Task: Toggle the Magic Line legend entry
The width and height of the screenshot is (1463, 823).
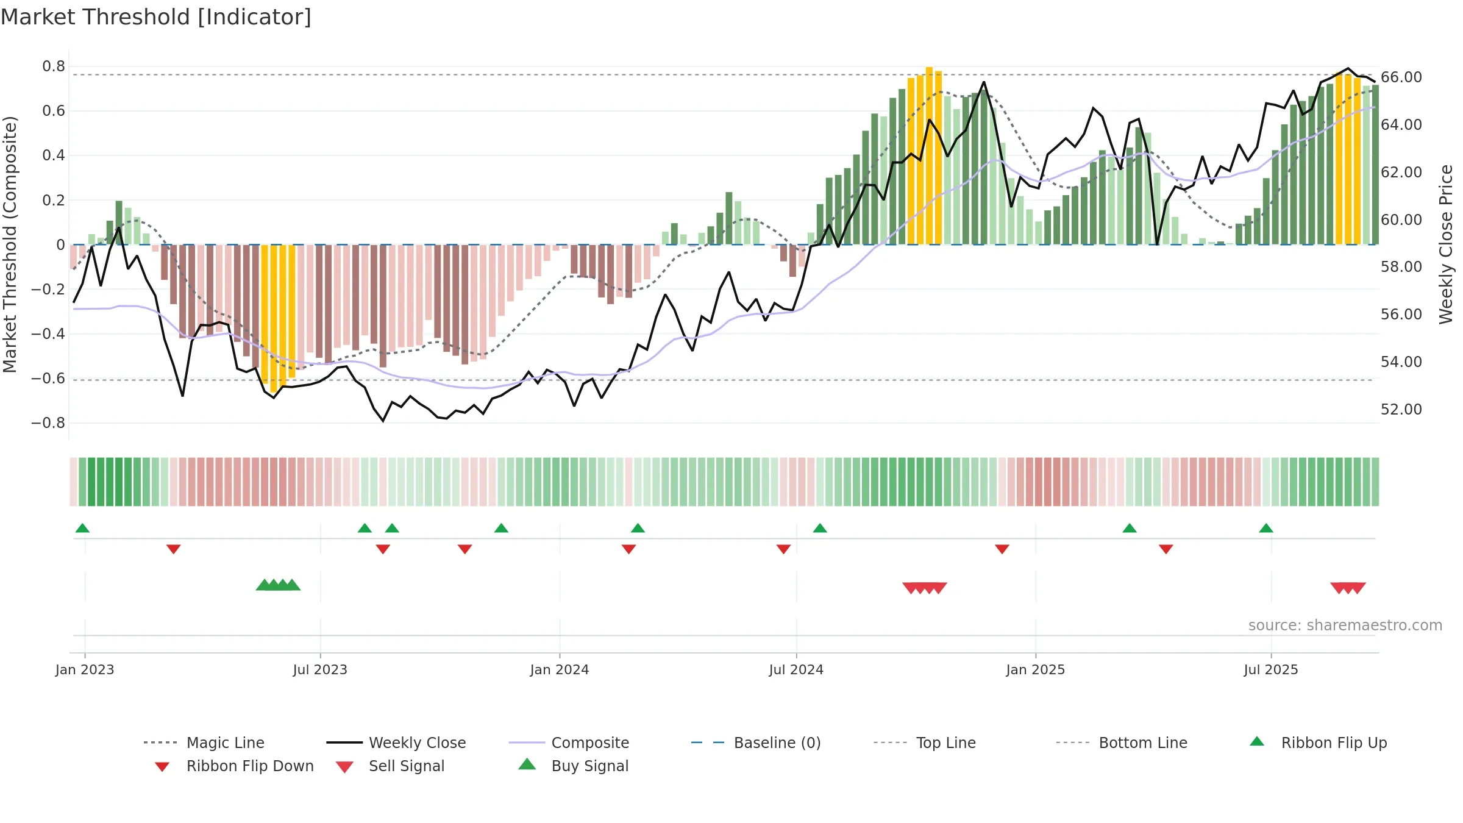Action: [x=204, y=743]
